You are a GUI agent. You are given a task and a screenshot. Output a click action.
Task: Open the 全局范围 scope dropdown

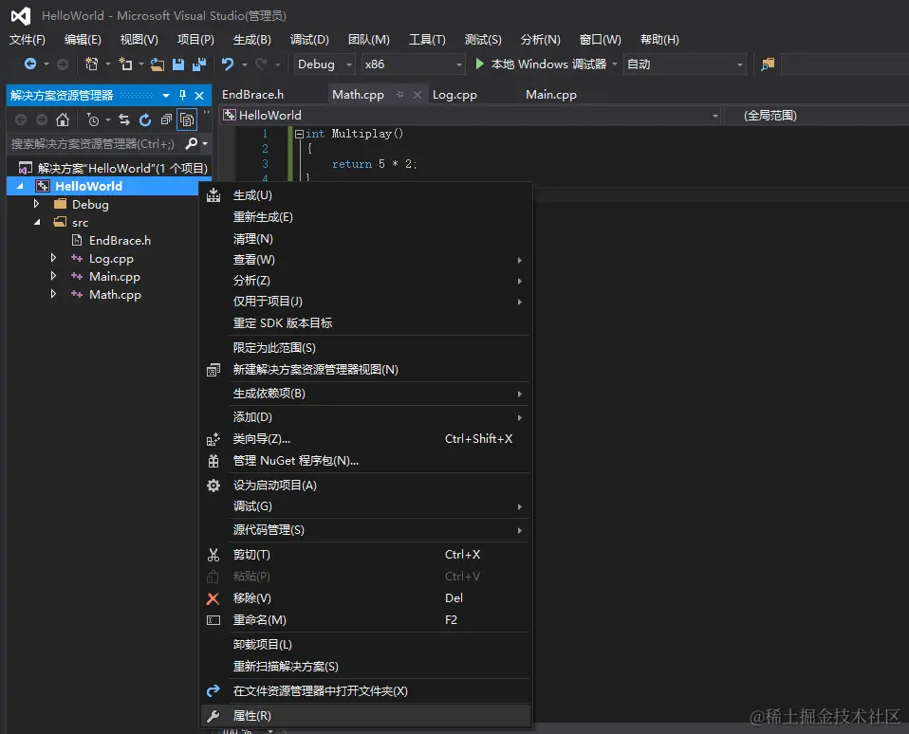(x=817, y=116)
